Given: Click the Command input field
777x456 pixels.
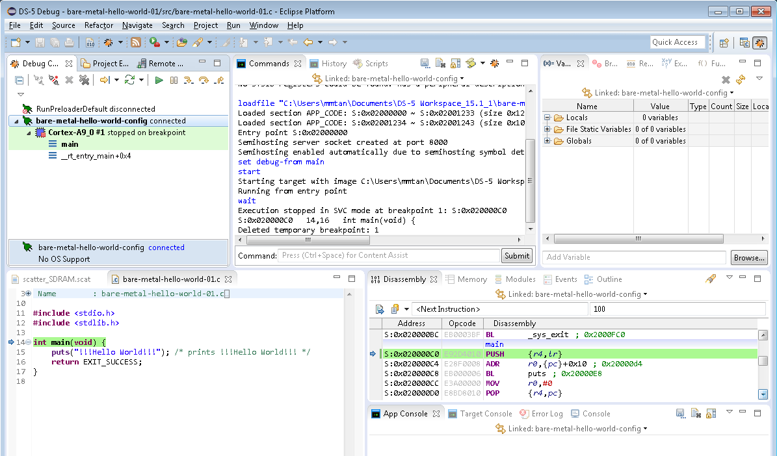Looking at the screenshot, I should pyautogui.click(x=388, y=255).
